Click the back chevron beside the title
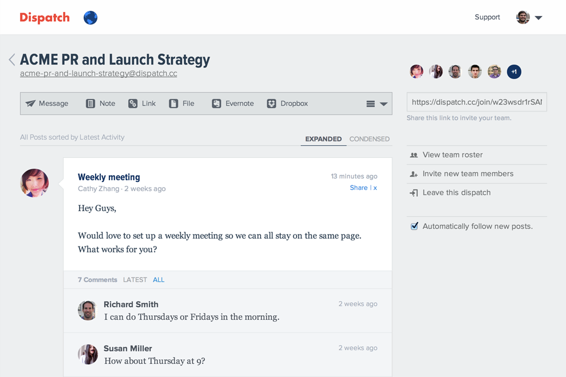This screenshot has width=566, height=377. 11,59
